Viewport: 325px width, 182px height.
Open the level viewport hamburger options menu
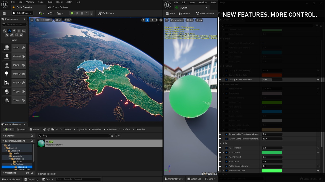[32, 20]
